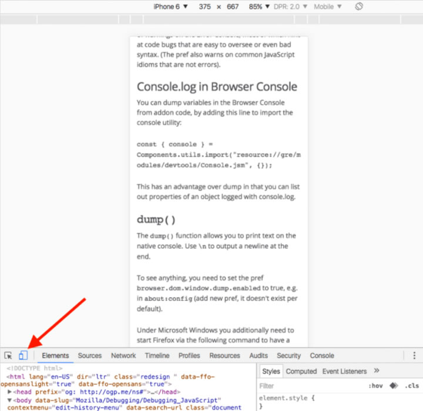The image size is (423, 411).
Task: Open the Console tab
Action: pyautogui.click(x=322, y=355)
